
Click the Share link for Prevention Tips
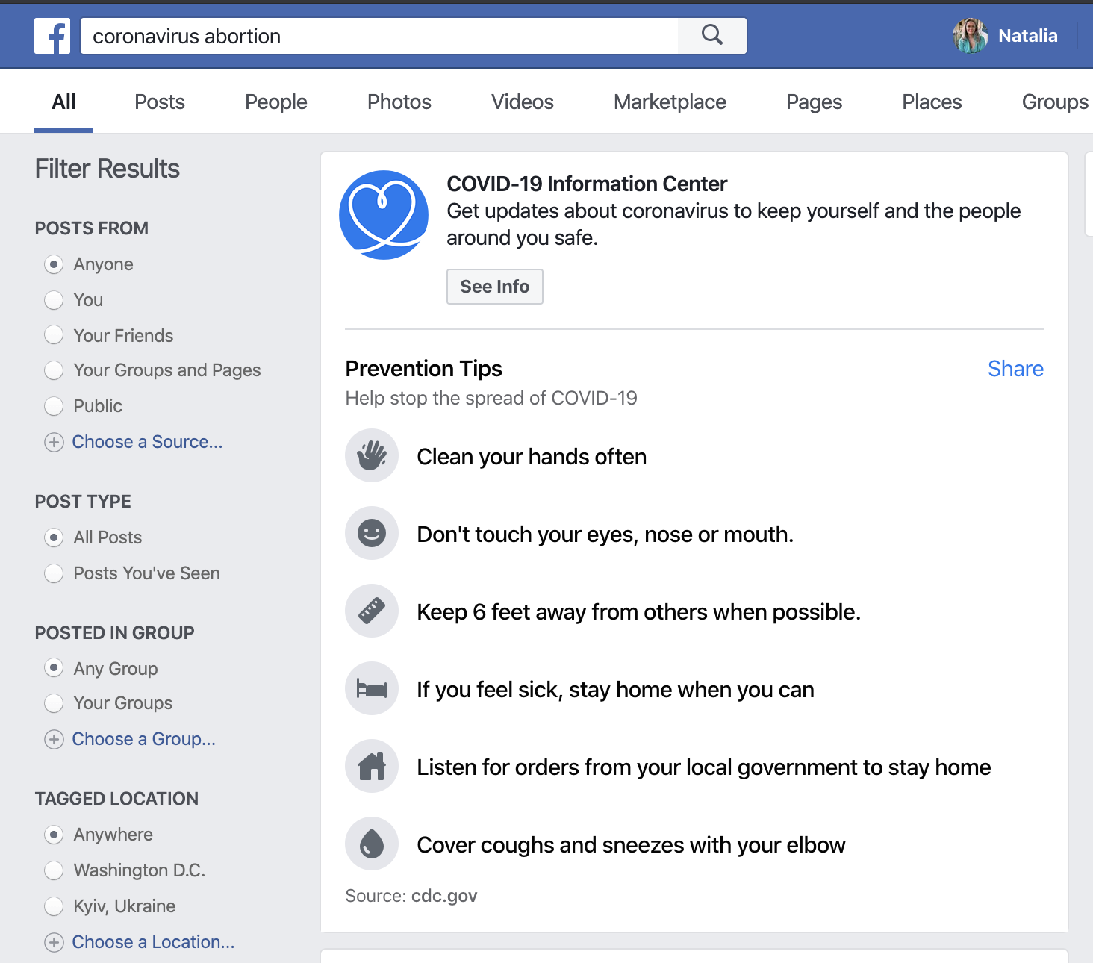(x=1015, y=369)
